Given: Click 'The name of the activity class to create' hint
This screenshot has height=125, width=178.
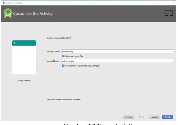Looking at the screenshot, I should [x=64, y=99].
